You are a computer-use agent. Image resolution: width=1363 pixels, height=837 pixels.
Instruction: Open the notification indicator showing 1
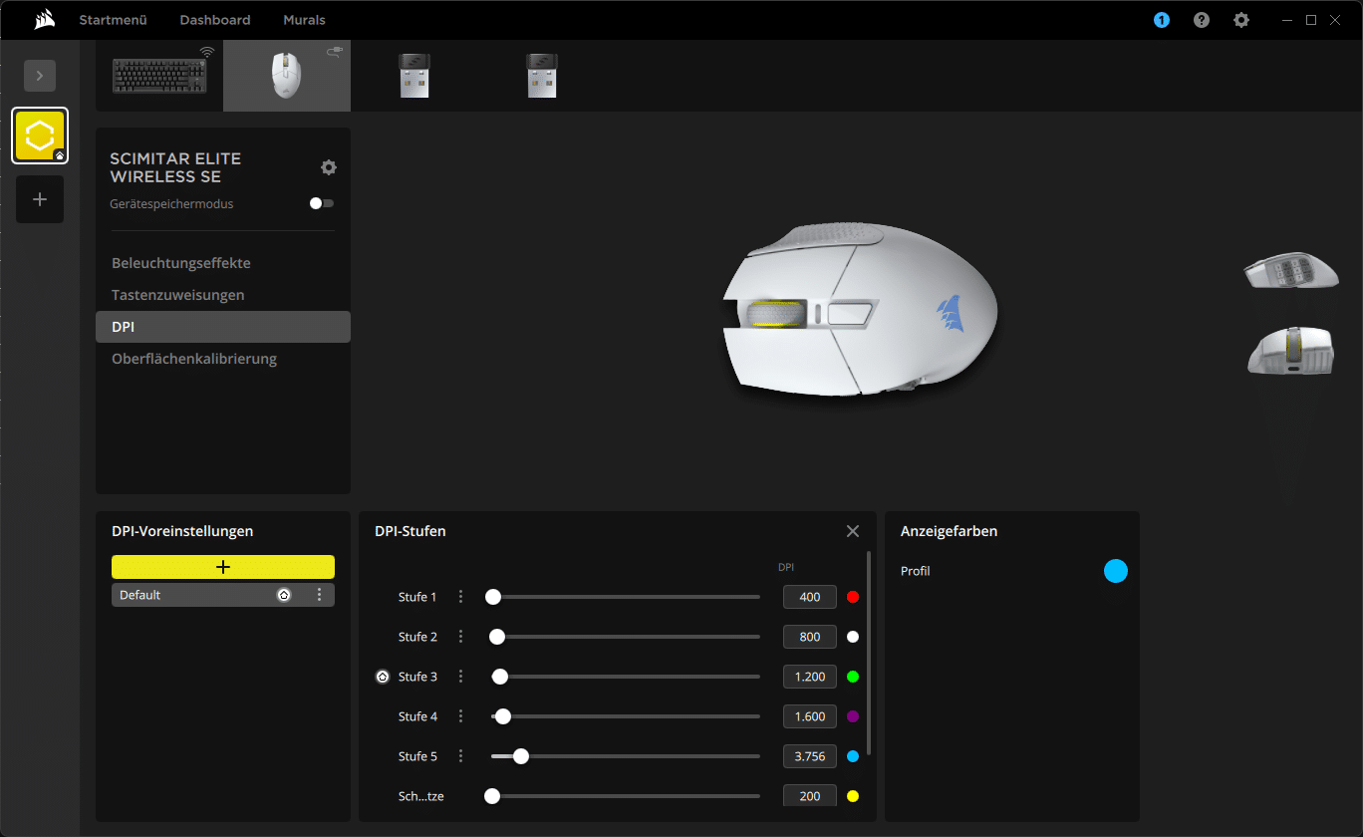click(x=1162, y=20)
